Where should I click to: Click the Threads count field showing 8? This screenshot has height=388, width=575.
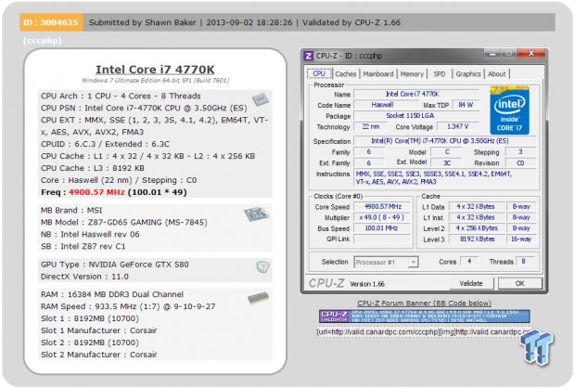(524, 262)
